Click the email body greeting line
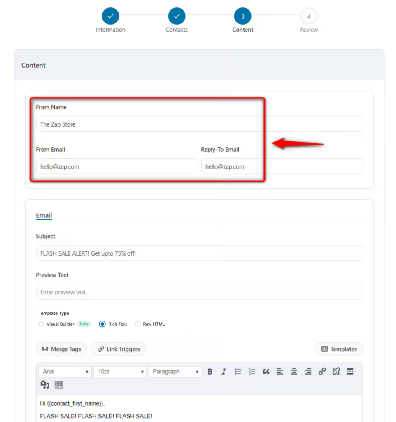This screenshot has height=422, width=396. pyautogui.click(x=72, y=403)
